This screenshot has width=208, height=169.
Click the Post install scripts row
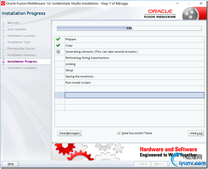(x=129, y=83)
